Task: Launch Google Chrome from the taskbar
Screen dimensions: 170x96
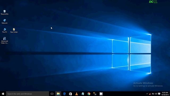Action: tap(89, 94)
